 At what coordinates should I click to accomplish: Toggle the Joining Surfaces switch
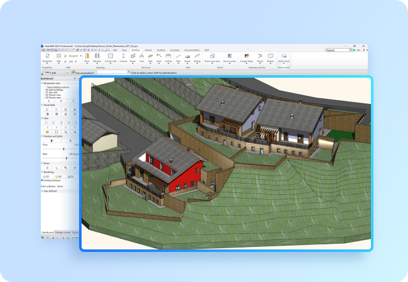pyautogui.click(x=43, y=180)
